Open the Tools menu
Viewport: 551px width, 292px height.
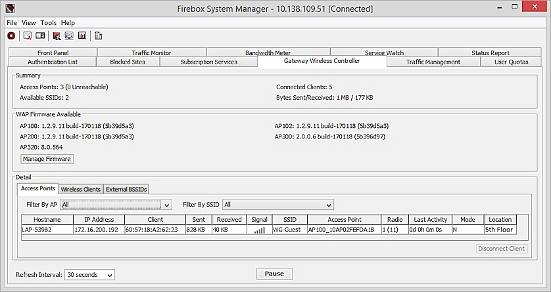(48, 23)
